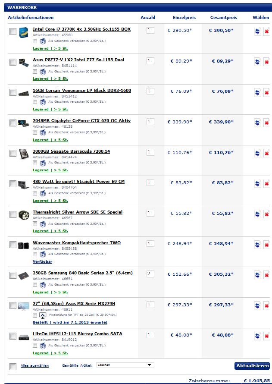
Task: Click the Anzahl column header
Action: click(x=148, y=18)
